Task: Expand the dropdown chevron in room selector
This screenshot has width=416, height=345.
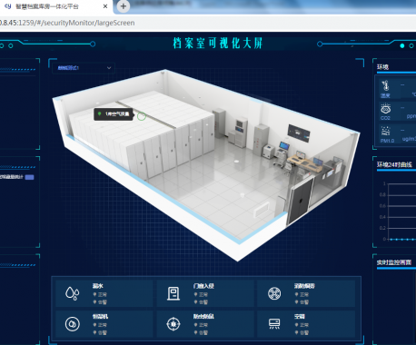Action: point(109,68)
